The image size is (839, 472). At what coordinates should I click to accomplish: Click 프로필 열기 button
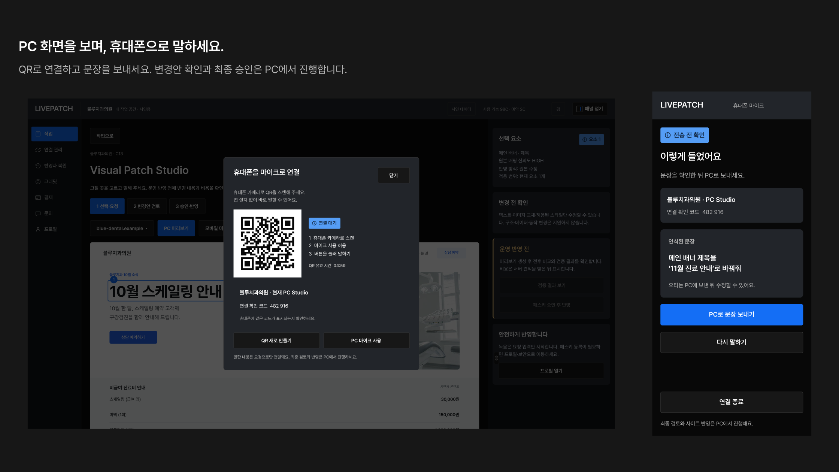pos(551,371)
